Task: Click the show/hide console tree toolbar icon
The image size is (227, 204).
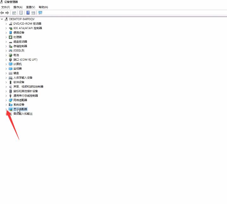Action: [14, 13]
